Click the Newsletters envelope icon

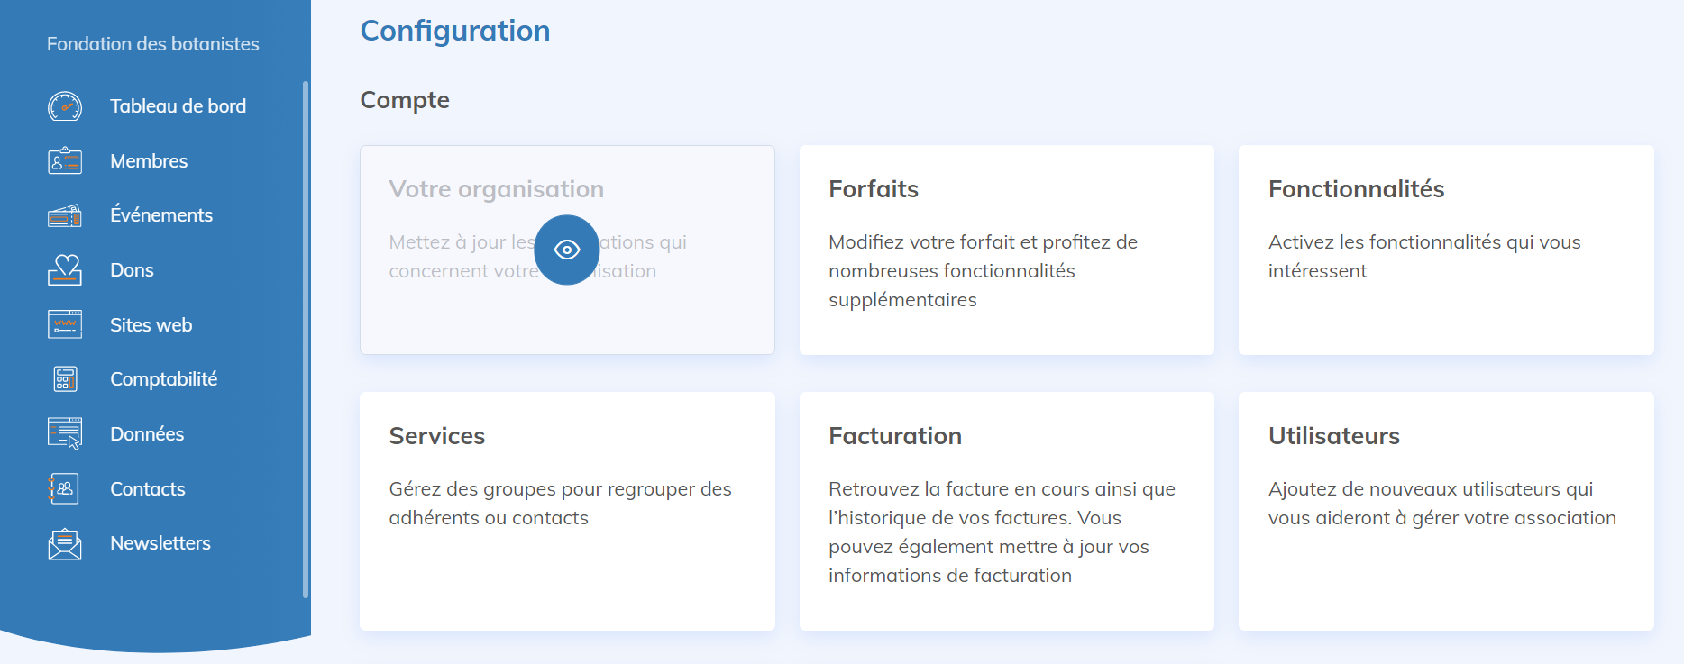(65, 544)
